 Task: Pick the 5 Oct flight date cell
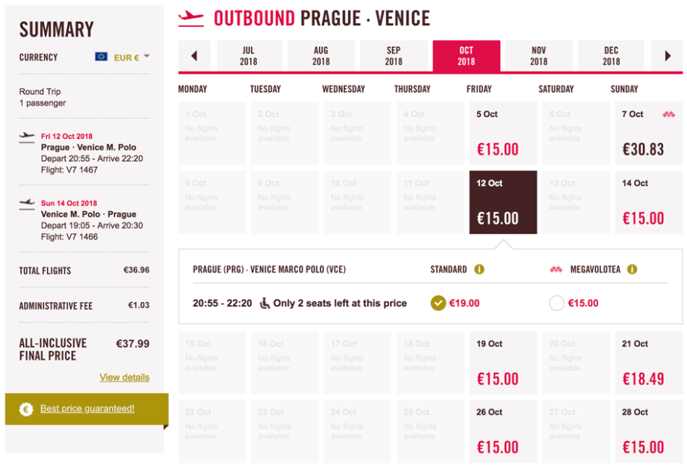click(503, 133)
